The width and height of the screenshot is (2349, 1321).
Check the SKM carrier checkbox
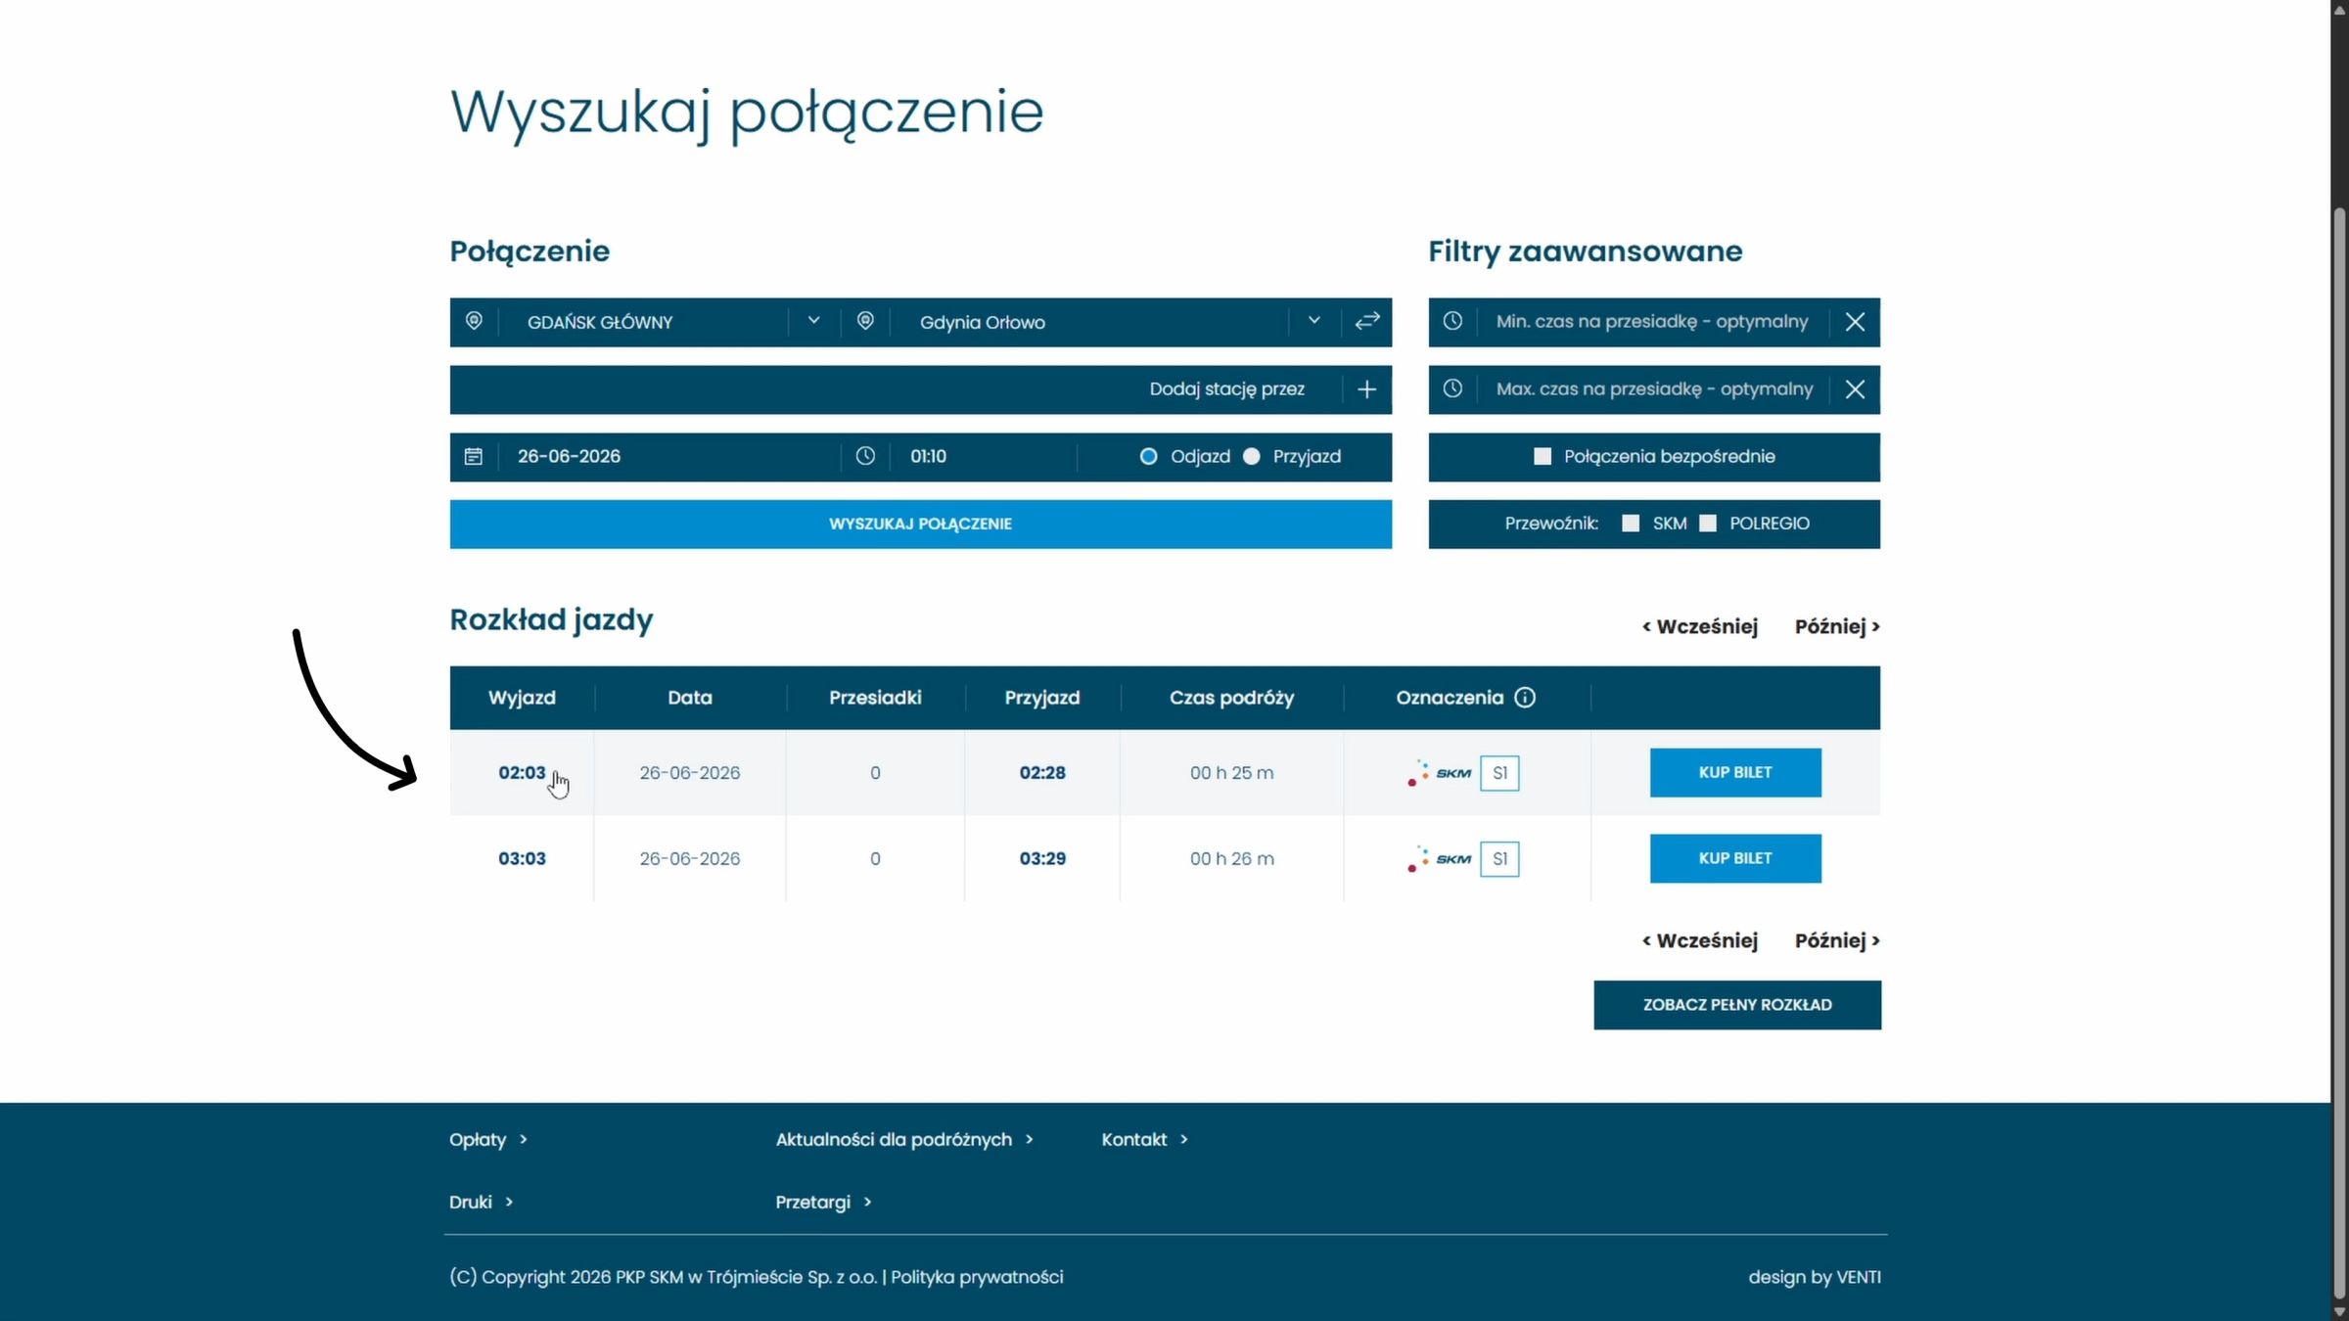click(1631, 524)
